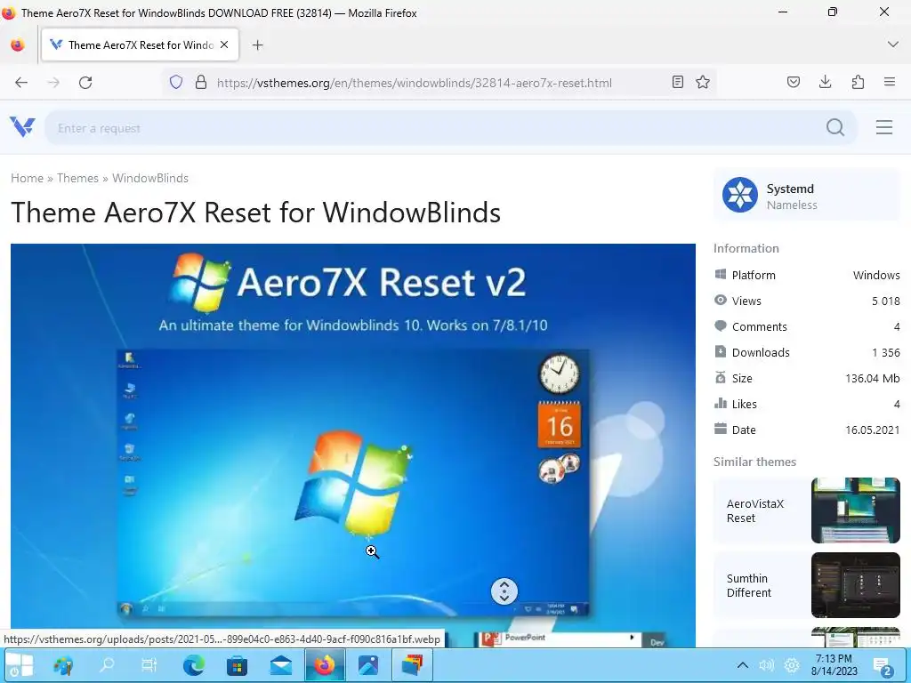
Task: Open the tracking protection shield icon
Action: pyautogui.click(x=176, y=83)
